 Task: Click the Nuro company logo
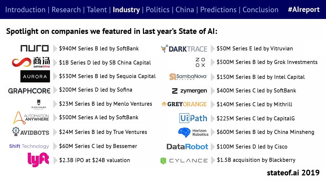pyautogui.click(x=35, y=49)
